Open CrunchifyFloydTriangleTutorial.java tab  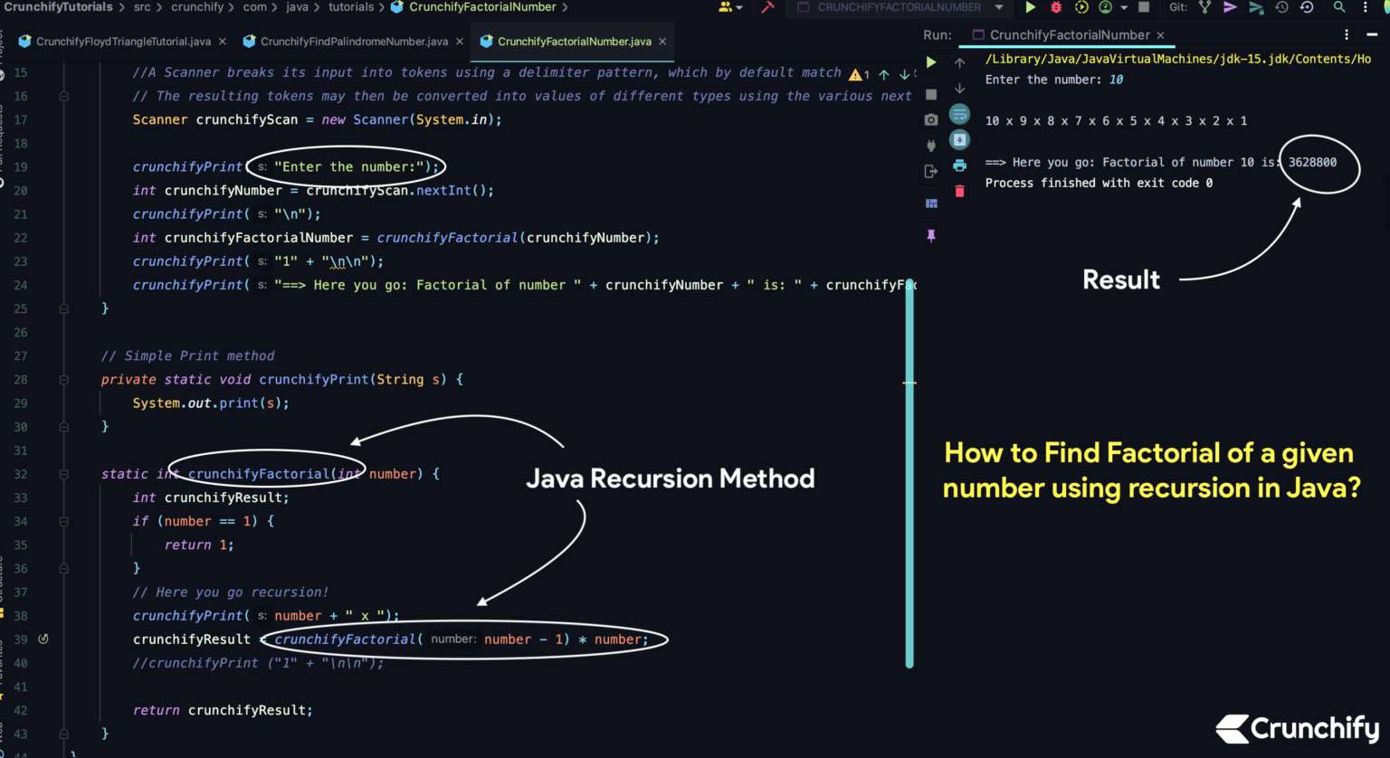[122, 41]
